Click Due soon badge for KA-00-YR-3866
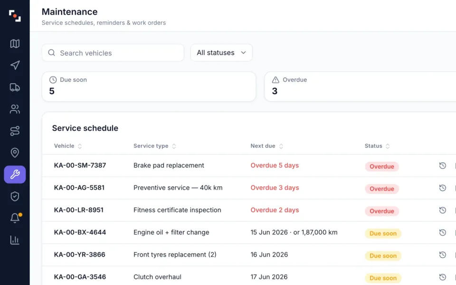Image resolution: width=456 pixels, height=285 pixels. click(x=383, y=256)
